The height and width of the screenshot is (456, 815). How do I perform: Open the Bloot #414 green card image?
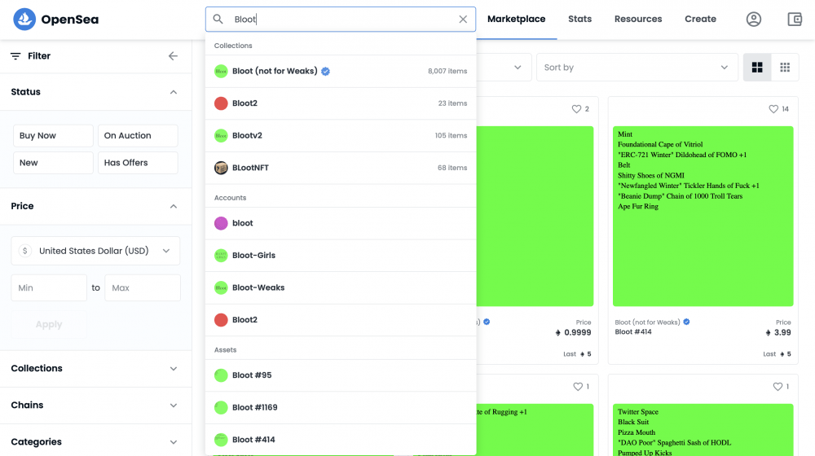click(703, 216)
